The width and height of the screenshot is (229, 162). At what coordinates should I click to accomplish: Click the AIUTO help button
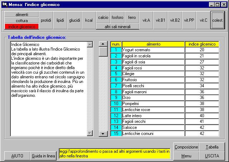(x=17, y=156)
